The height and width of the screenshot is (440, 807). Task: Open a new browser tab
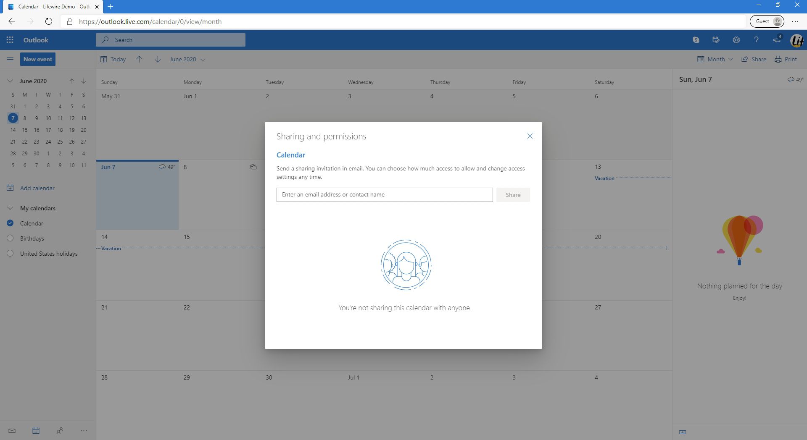coord(110,7)
